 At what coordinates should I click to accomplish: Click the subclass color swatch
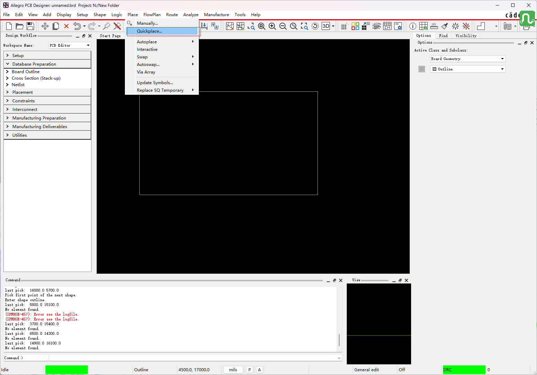pos(422,69)
